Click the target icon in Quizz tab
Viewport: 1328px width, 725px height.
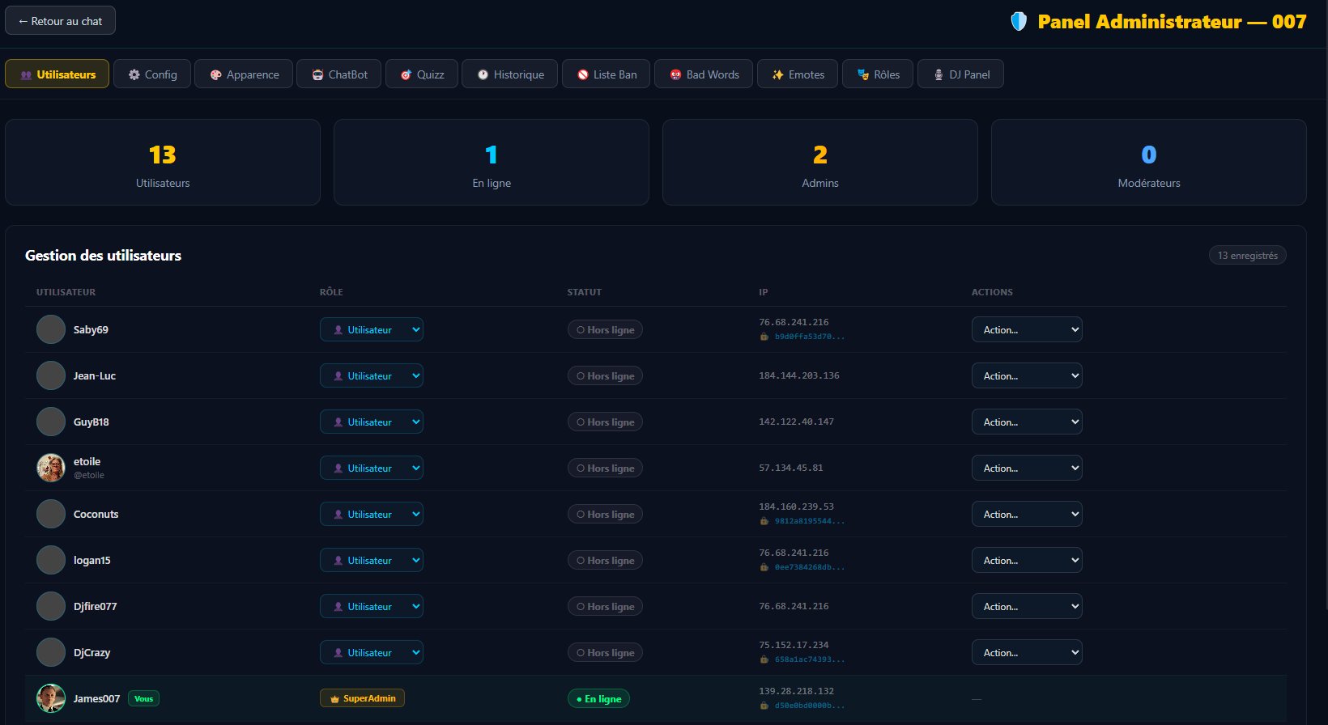coord(406,74)
